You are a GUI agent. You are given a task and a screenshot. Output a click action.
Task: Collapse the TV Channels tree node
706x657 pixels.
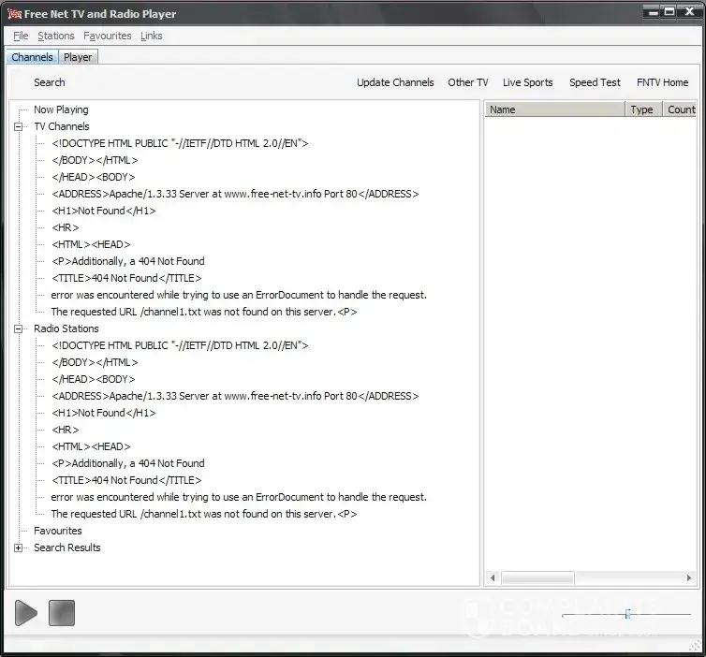coord(19,126)
